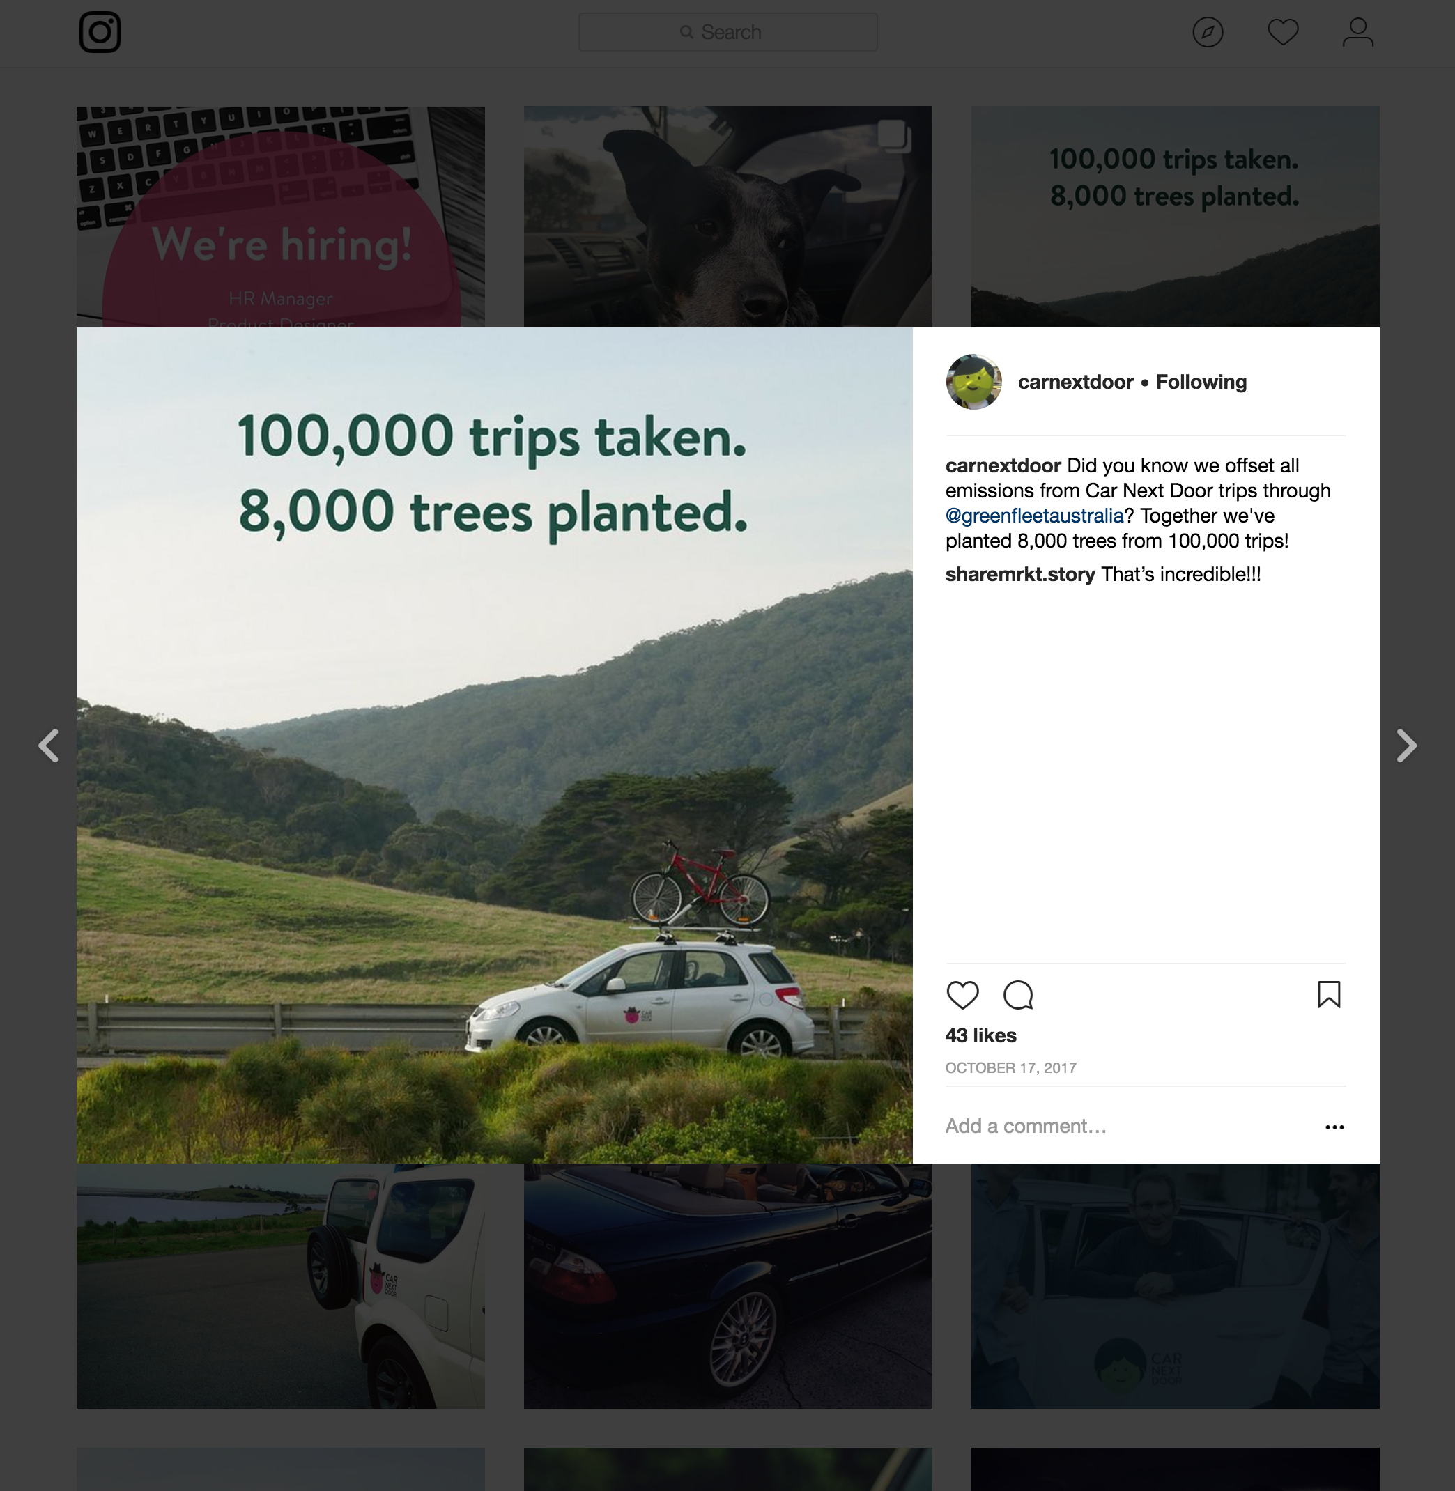
Task: Click the Search input field
Action: [727, 32]
